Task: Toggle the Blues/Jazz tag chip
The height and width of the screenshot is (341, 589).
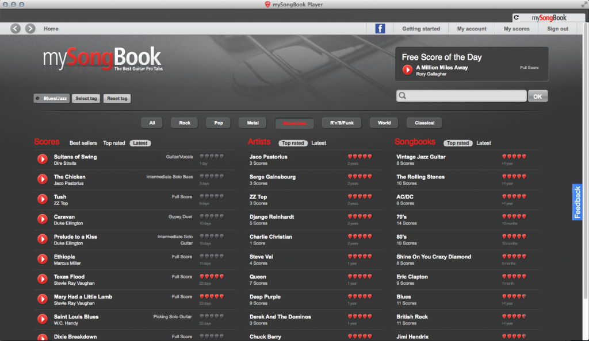Action: coord(51,98)
